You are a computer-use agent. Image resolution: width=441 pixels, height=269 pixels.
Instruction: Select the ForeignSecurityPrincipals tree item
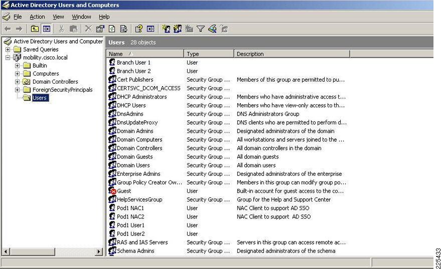[62, 90]
